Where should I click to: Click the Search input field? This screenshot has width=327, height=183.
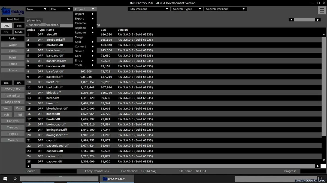pos(58,171)
